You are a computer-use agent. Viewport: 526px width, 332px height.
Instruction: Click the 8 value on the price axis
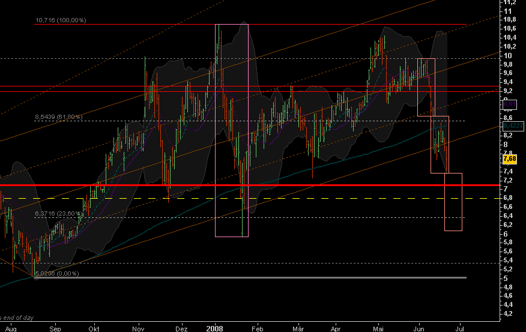coord(506,145)
